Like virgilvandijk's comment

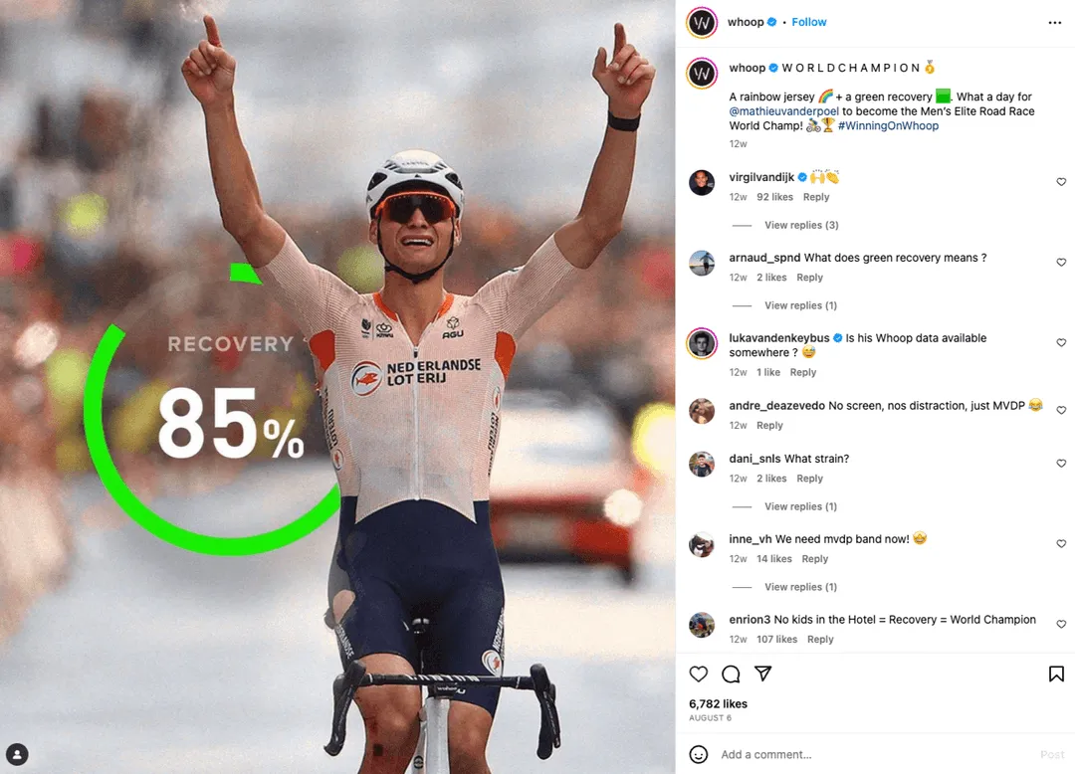pos(1061,181)
